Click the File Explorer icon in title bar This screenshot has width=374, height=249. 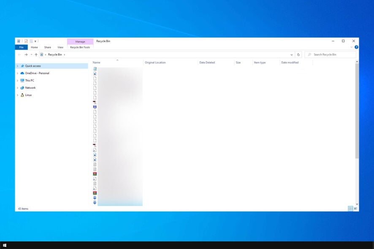(x=18, y=41)
